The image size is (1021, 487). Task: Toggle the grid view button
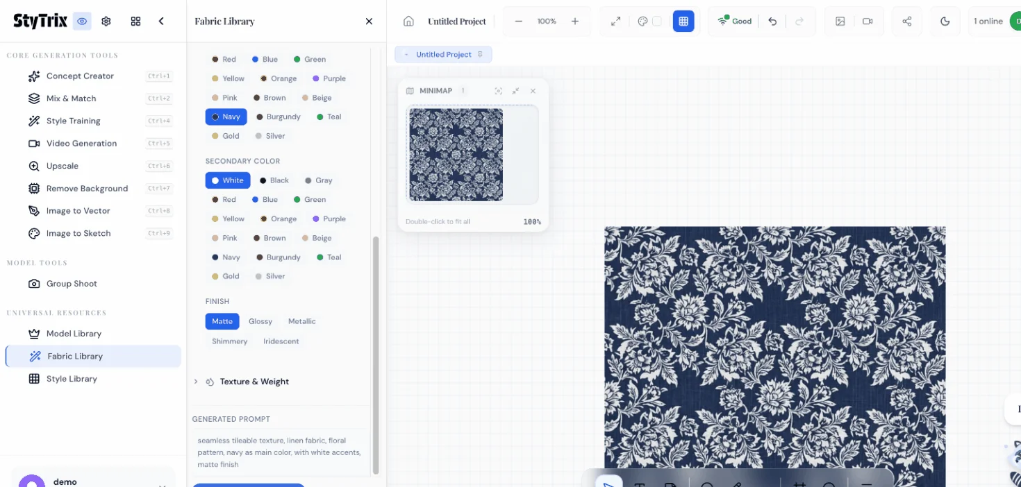(683, 22)
